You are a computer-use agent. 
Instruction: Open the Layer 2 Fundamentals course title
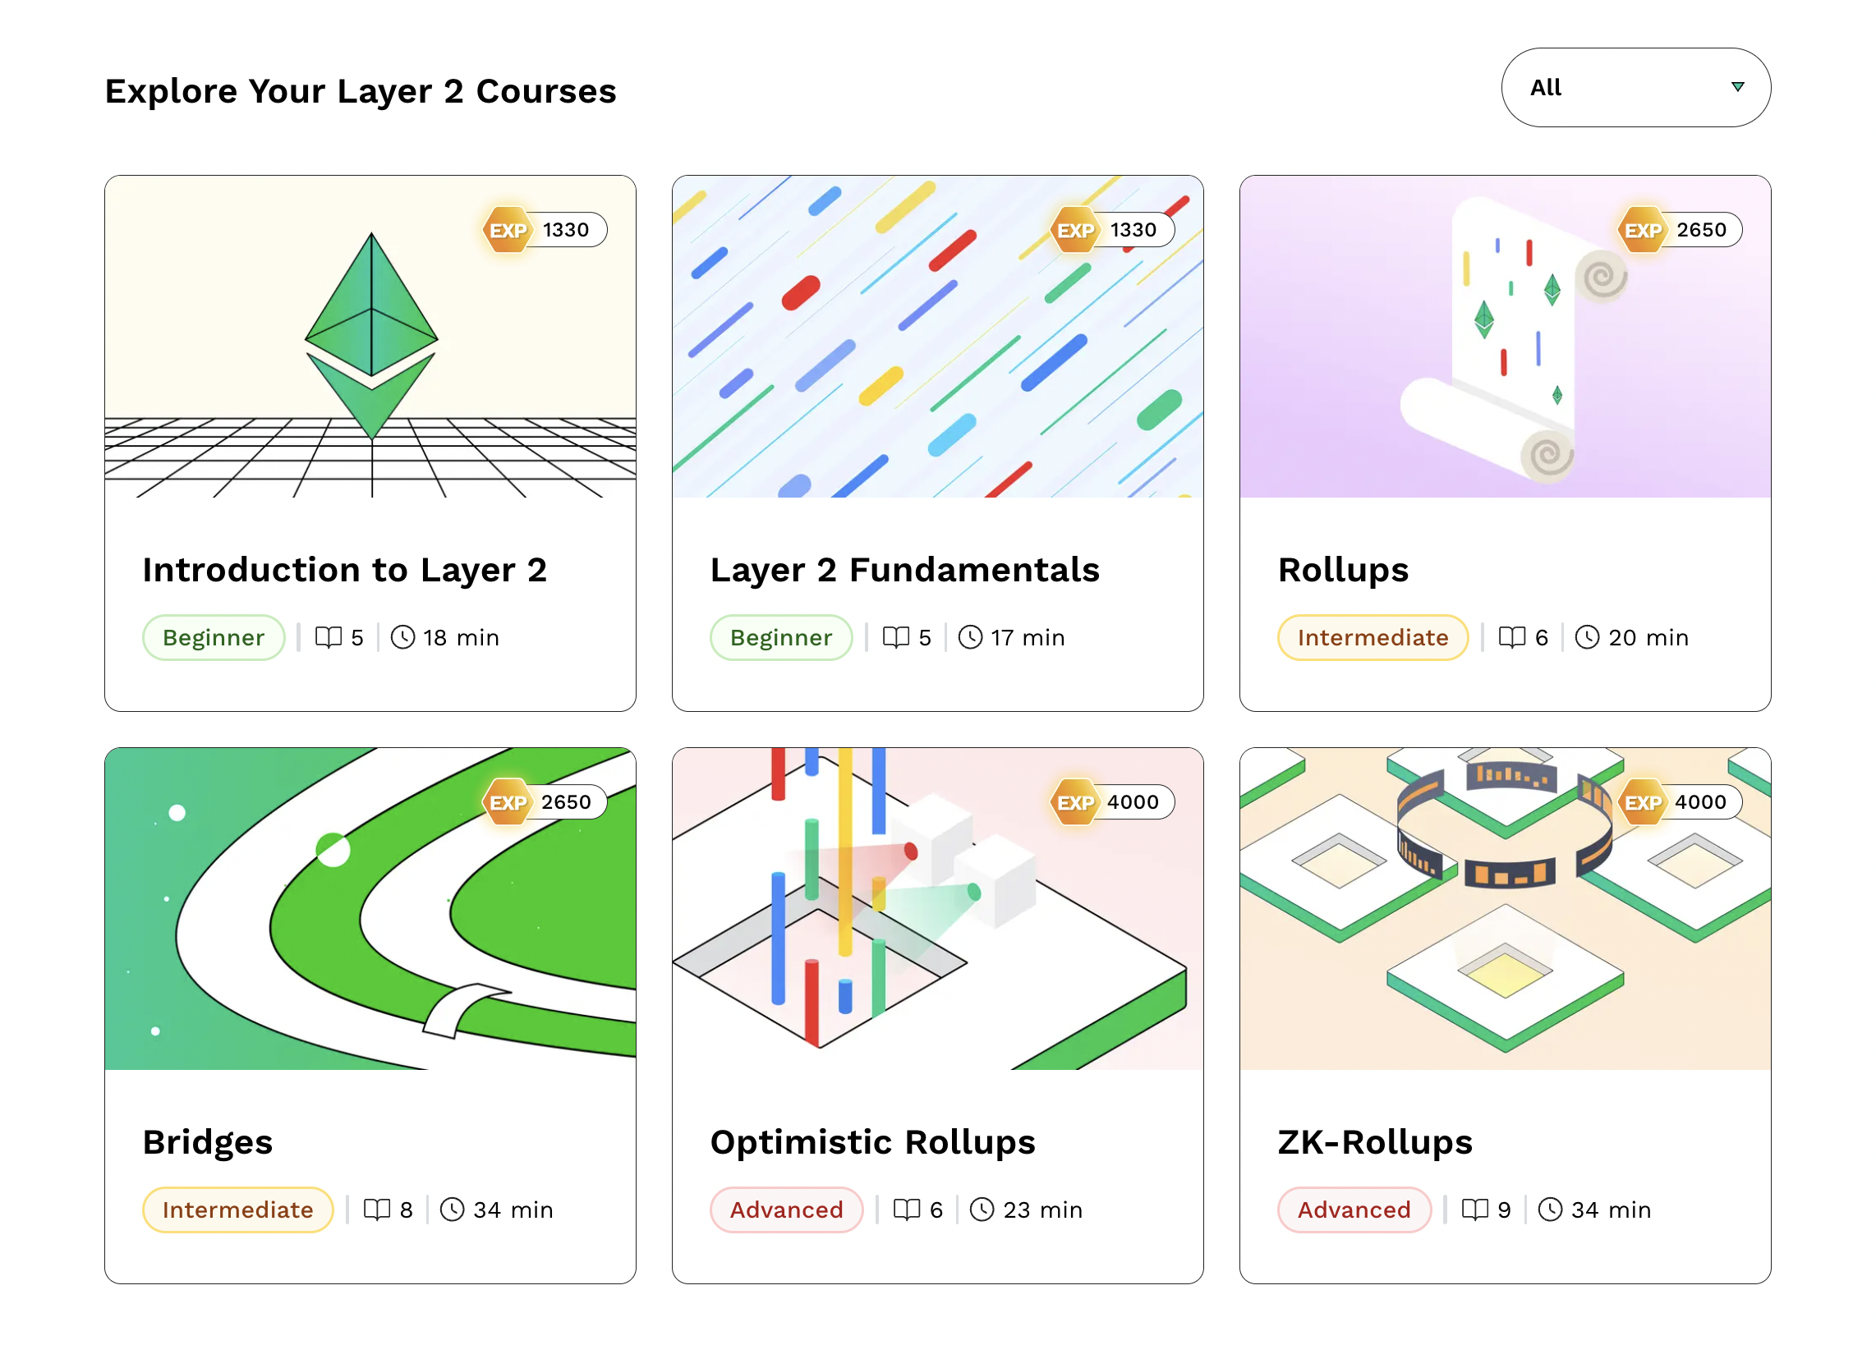tap(905, 570)
